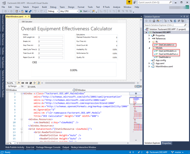Click the Pending Changes Filter icon
Image resolution: width=190 pixels, height=154 pixels.
tap(165, 21)
